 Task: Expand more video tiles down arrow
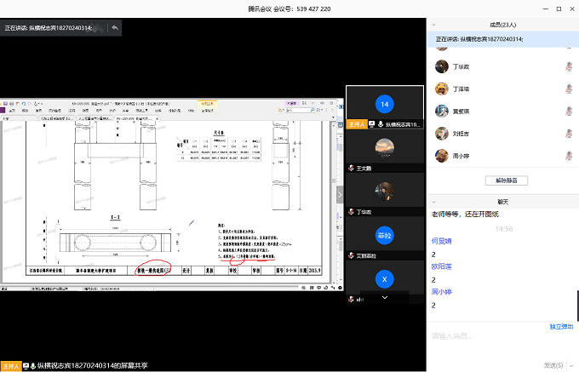(385, 298)
